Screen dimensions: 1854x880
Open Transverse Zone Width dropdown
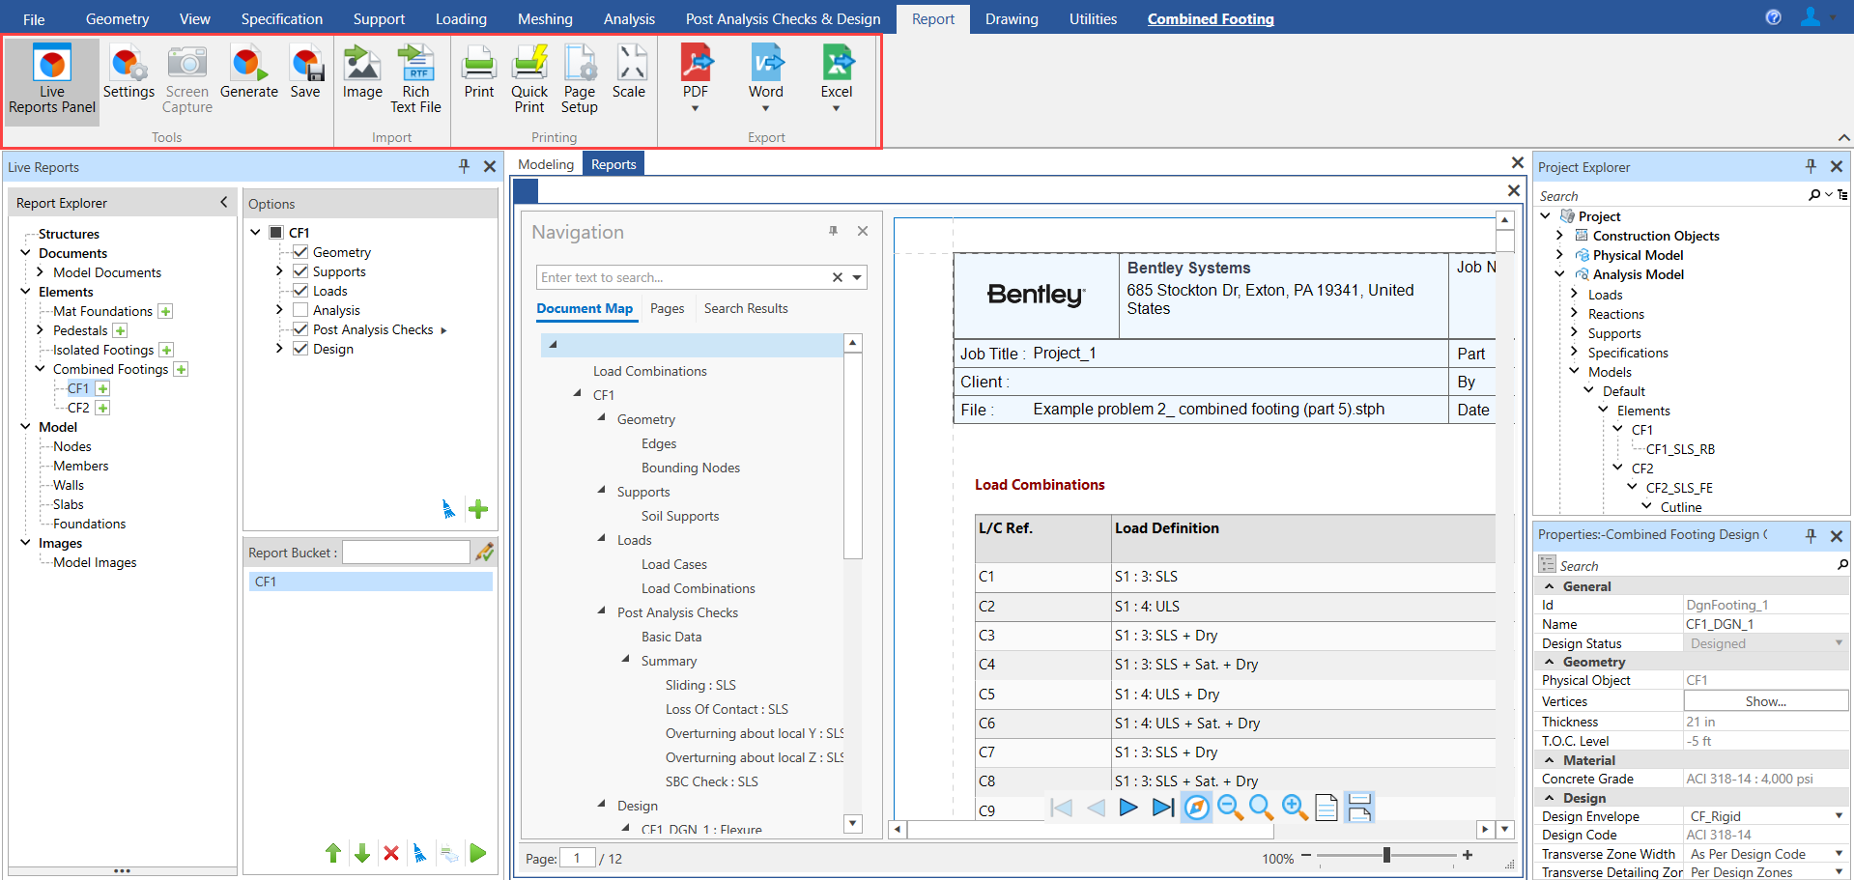tap(1839, 854)
